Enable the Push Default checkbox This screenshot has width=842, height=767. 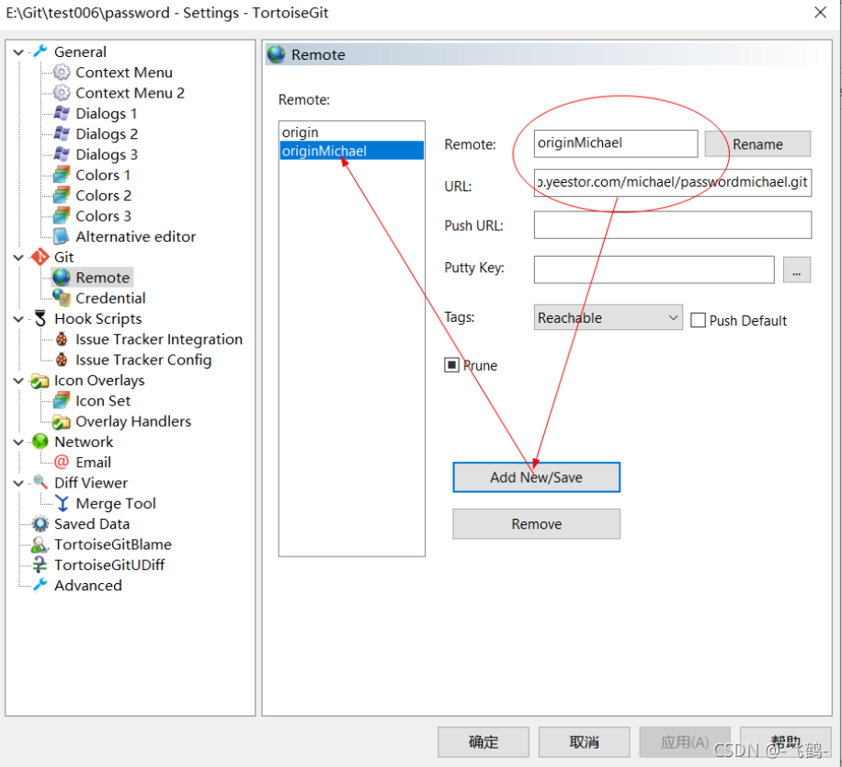point(698,320)
